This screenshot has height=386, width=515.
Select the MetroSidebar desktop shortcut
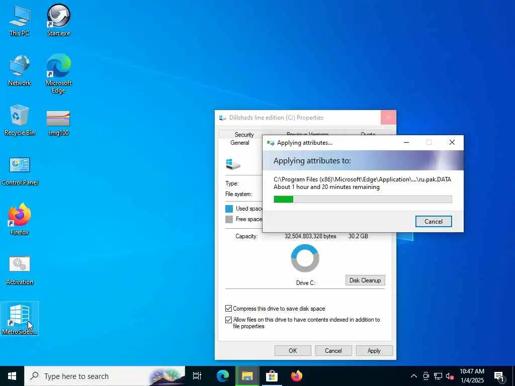(20, 318)
